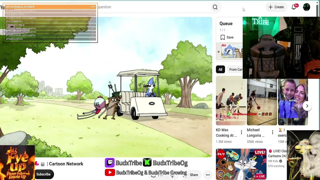This screenshot has width=320, height=180.
Task: Click the "Michael Longoria ..." title
Action: [255, 133]
